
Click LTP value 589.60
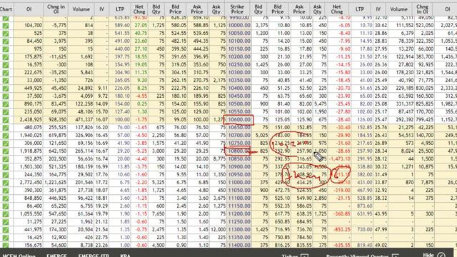pos(122,26)
